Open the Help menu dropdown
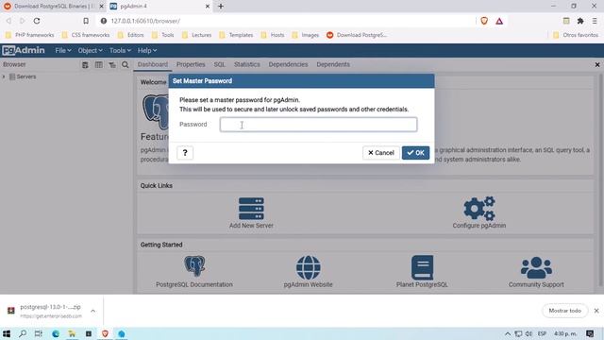 click(147, 50)
